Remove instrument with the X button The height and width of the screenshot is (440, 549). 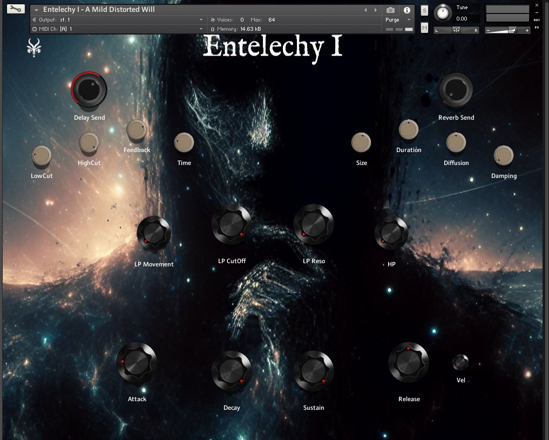click(x=537, y=5)
